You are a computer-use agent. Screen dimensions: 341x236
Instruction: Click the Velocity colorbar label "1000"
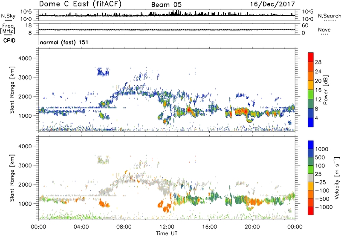click(321, 149)
